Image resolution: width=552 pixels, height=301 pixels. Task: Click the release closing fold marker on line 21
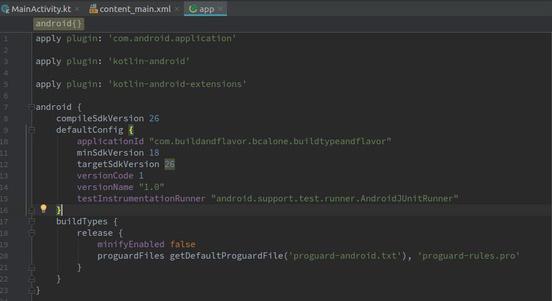point(32,267)
